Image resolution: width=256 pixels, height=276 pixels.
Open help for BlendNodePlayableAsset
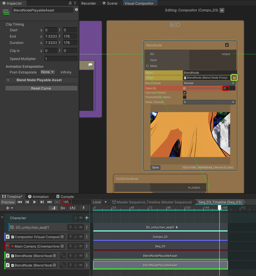tap(76, 9)
